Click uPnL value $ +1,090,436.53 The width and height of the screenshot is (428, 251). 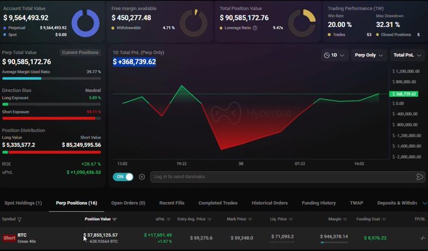(84, 172)
